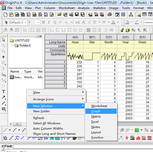Close the Project Explorer panel
The image size is (153, 152).
[x=40, y=36]
